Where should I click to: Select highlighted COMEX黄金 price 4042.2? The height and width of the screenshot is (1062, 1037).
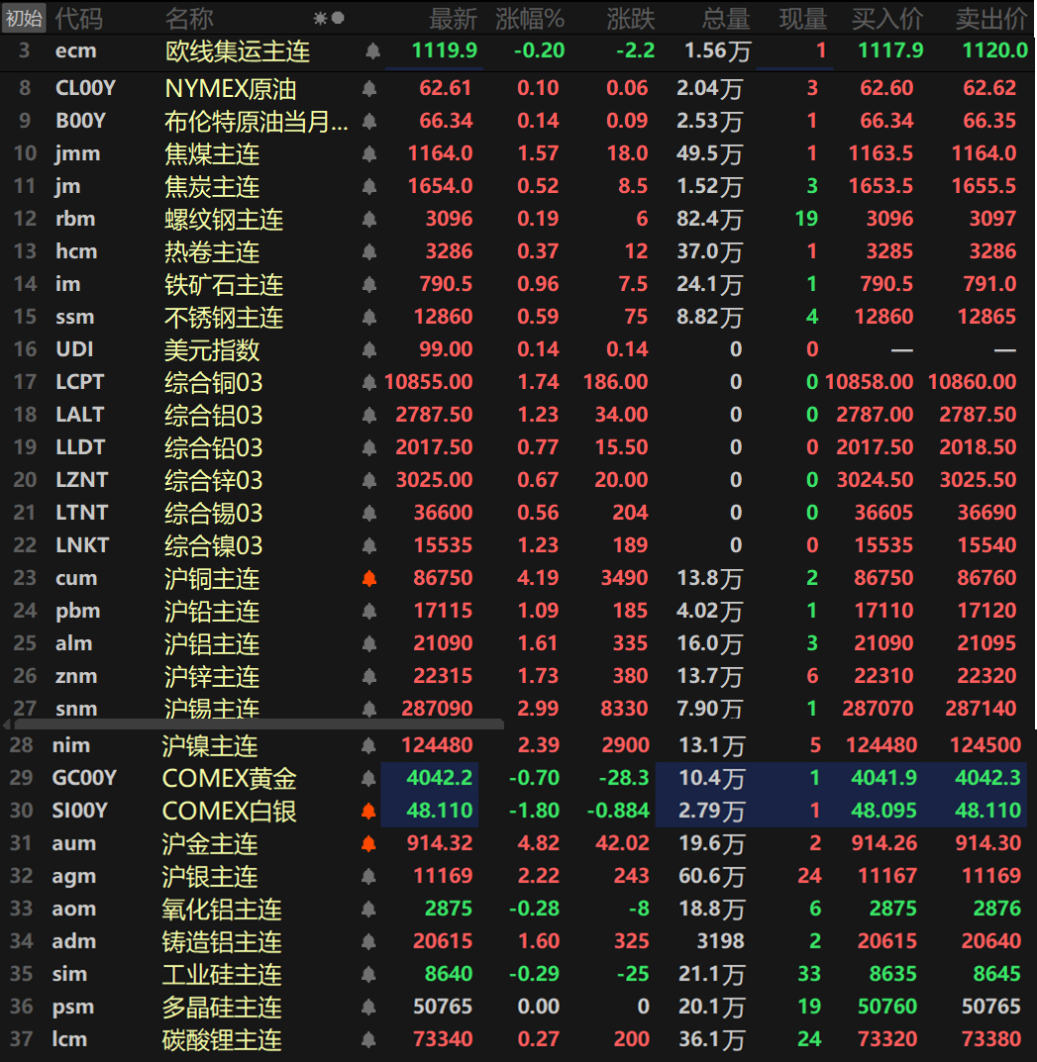click(439, 778)
